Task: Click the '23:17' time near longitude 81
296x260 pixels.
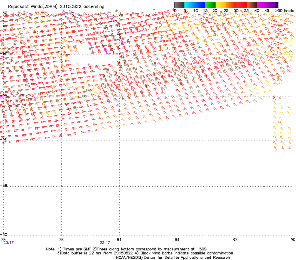Action: (x=105, y=243)
